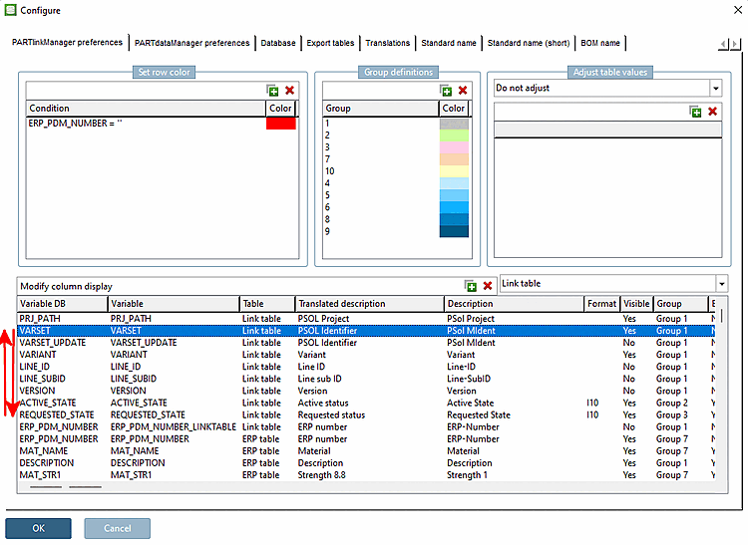Click the Cancel button
The width and height of the screenshot is (748, 545).
pos(117,528)
